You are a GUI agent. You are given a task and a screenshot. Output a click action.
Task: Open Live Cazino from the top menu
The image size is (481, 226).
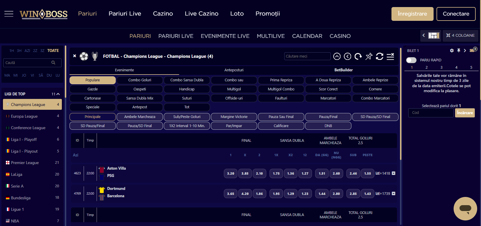click(201, 14)
